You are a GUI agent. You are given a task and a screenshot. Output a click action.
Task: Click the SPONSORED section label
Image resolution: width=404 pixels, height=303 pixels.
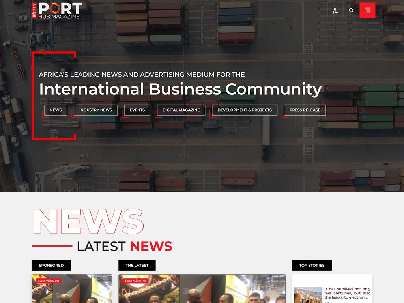[x=51, y=265]
